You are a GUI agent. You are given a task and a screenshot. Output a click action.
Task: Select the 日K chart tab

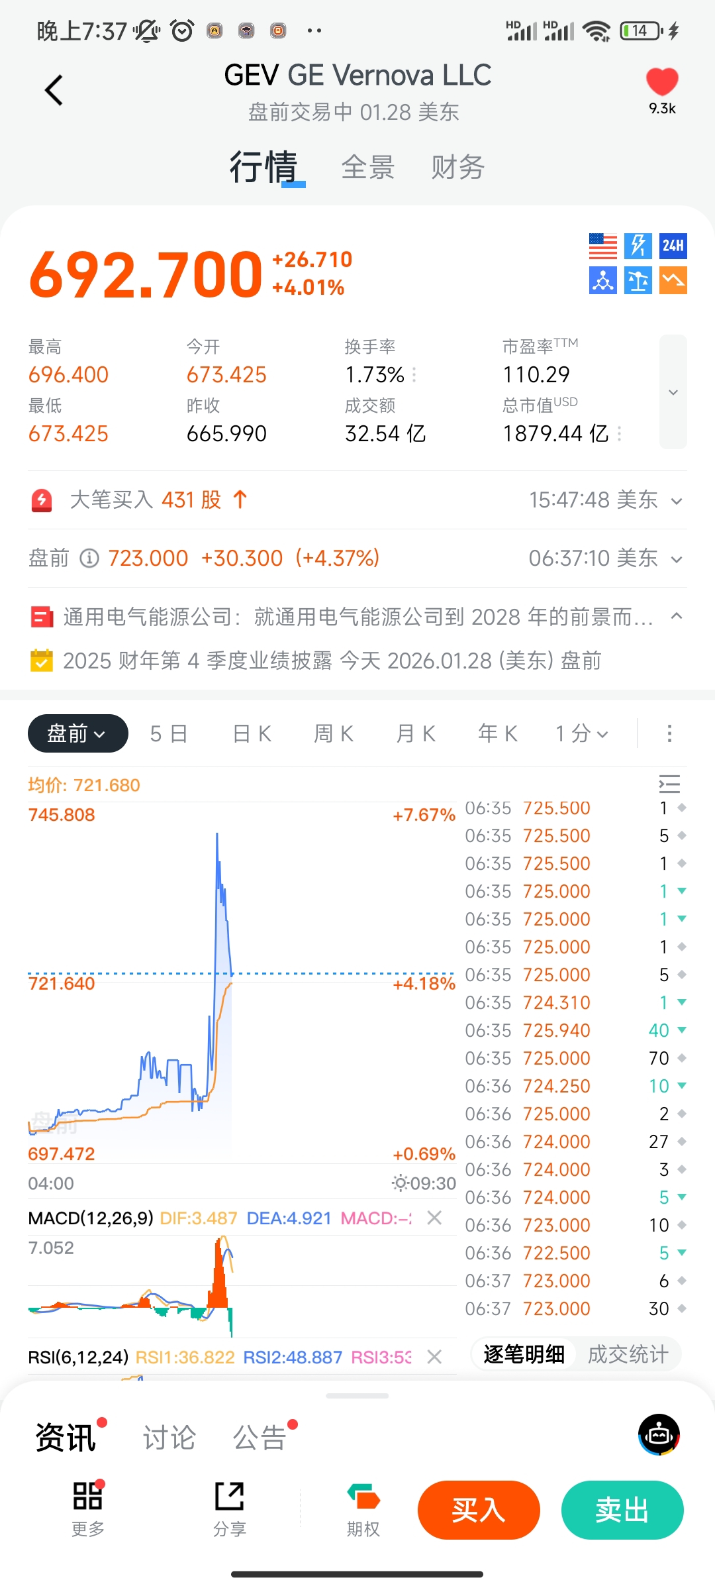coord(252,733)
